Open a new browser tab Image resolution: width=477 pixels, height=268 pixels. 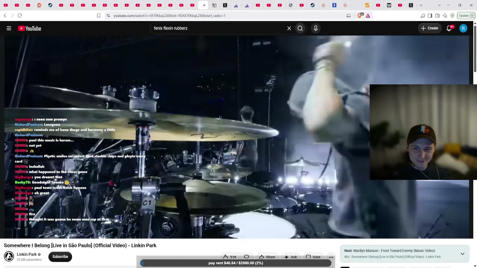click(x=421, y=5)
